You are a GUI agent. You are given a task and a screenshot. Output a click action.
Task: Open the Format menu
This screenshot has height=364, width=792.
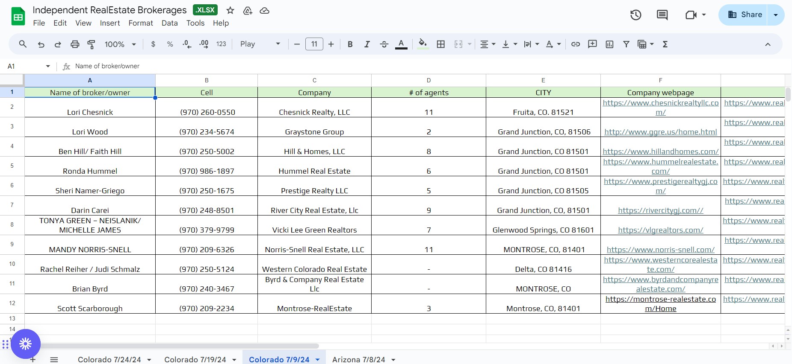coord(141,23)
